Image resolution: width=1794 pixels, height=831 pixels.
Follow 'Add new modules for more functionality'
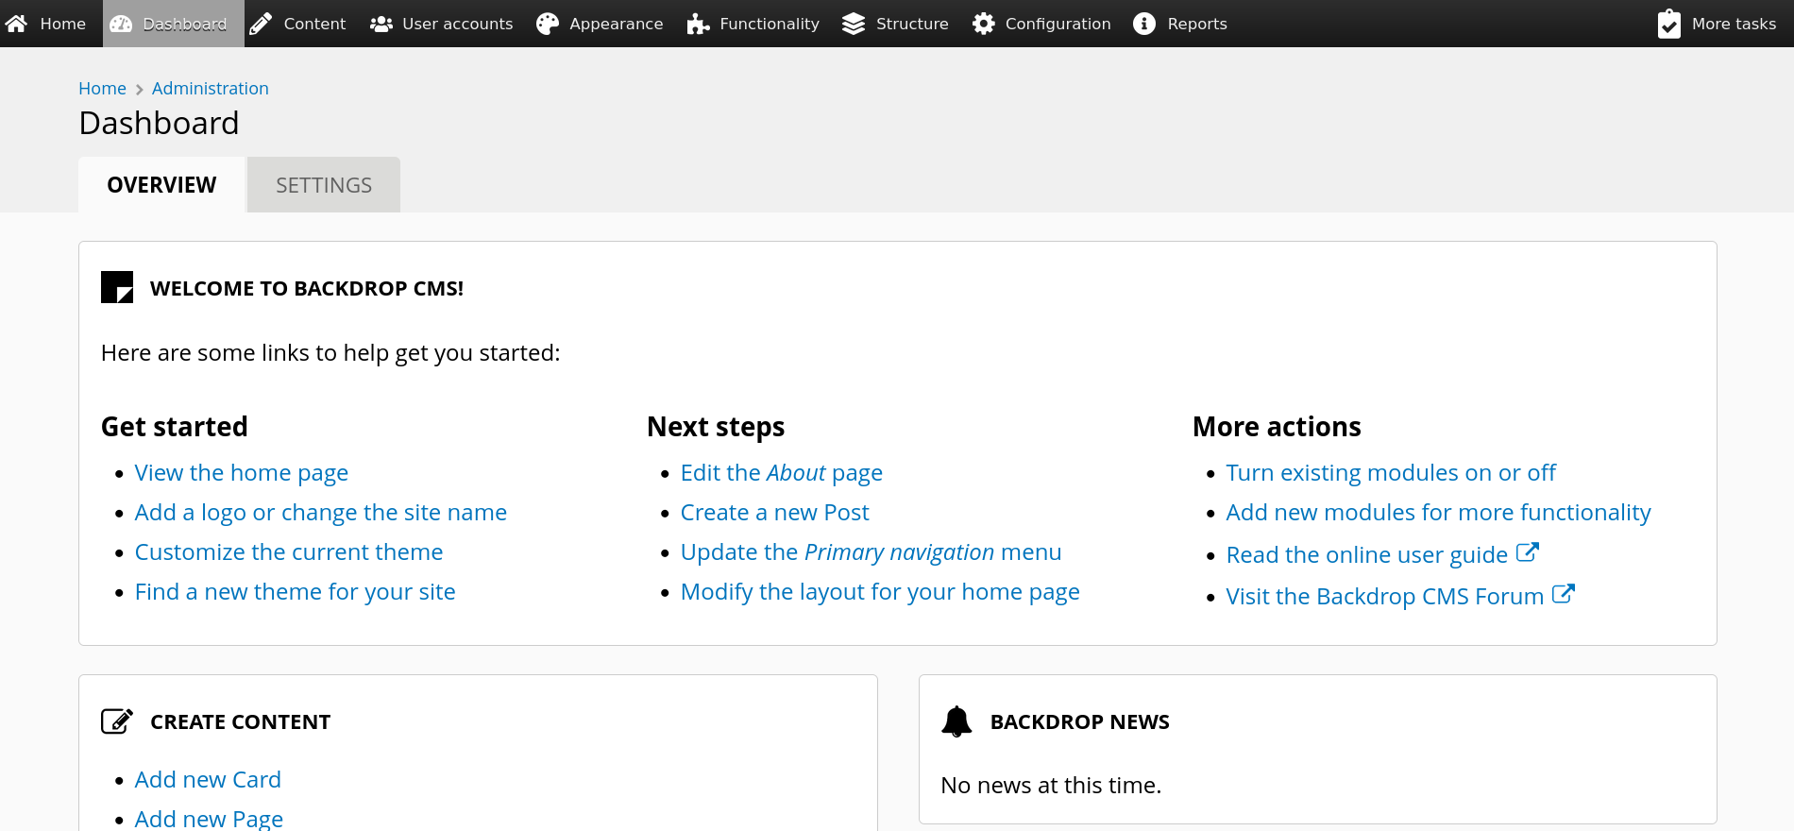(1439, 513)
